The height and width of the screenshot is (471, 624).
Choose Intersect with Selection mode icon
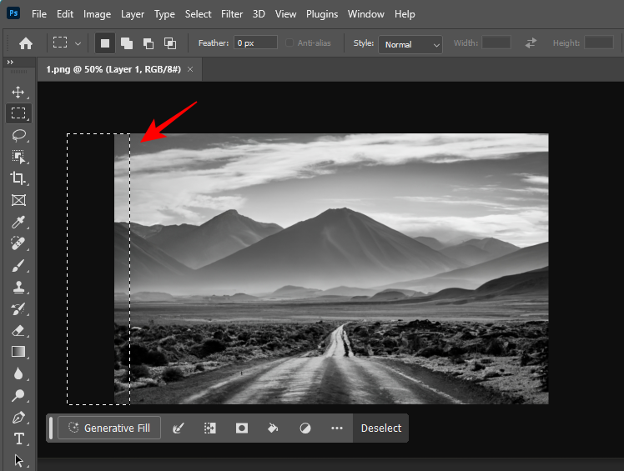(170, 43)
